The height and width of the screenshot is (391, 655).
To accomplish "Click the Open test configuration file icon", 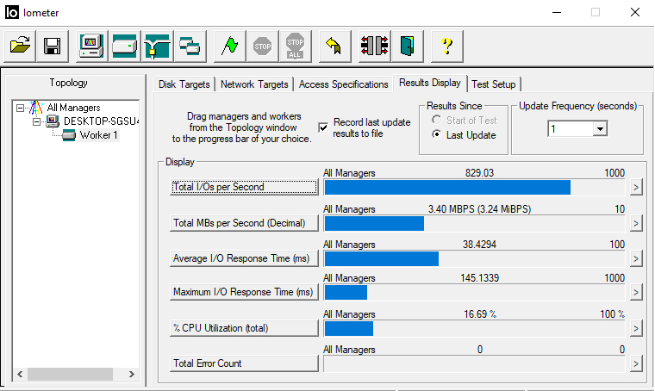I will 21,47.
